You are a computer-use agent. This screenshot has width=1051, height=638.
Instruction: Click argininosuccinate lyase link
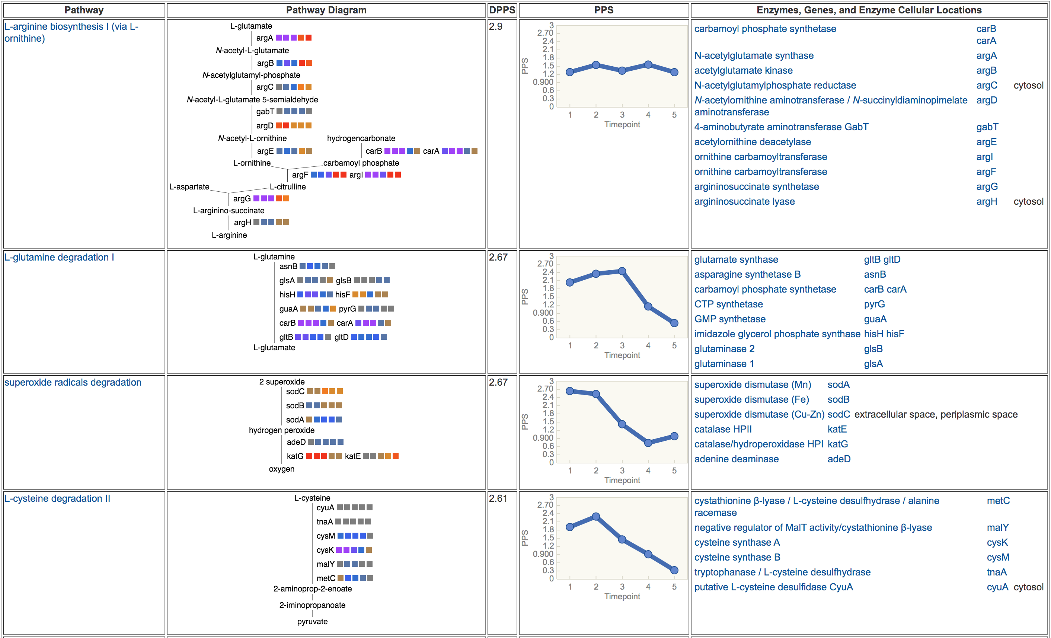click(744, 202)
